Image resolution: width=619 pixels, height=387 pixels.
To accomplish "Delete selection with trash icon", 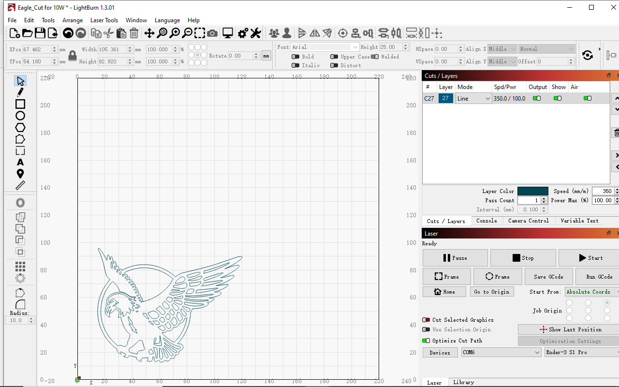I will pyautogui.click(x=134, y=33).
